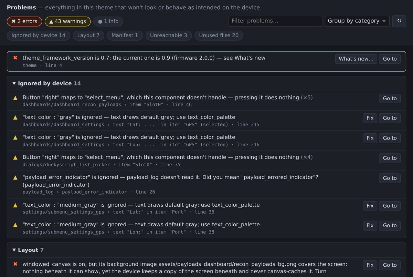Click Go to for payload_log line 26
Viewport: 413px width, 277px height.
[x=390, y=178]
